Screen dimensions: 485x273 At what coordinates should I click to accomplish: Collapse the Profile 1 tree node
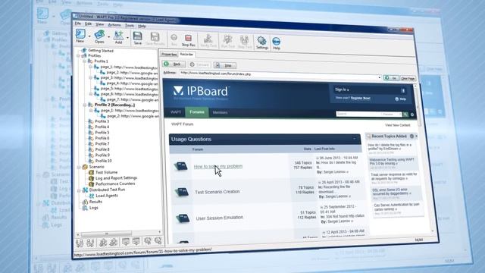click(x=84, y=61)
